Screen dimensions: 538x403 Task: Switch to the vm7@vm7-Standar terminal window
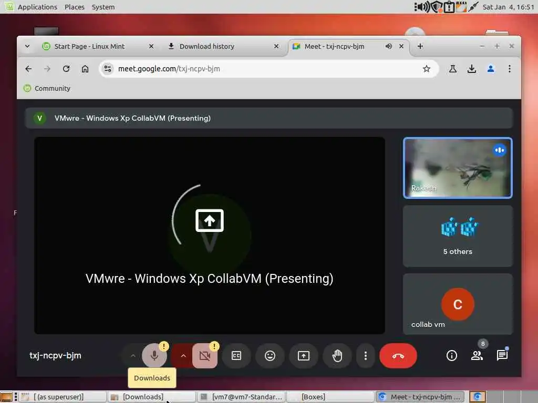pos(241,397)
